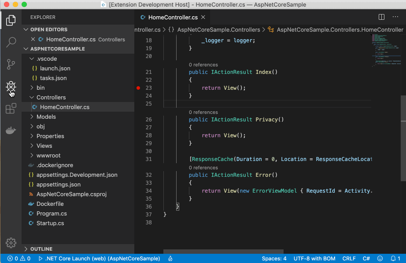The height and width of the screenshot is (263, 406).
Task: Close HomeController.cs in Open Editors list
Action: pos(33,39)
